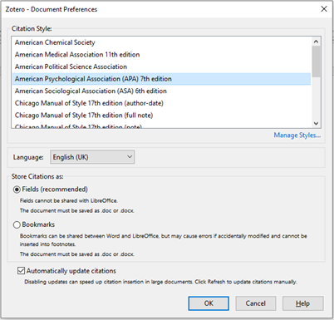The height and width of the screenshot is (320, 334).
Task: Open the Manage Styles link
Action: pos(297,135)
